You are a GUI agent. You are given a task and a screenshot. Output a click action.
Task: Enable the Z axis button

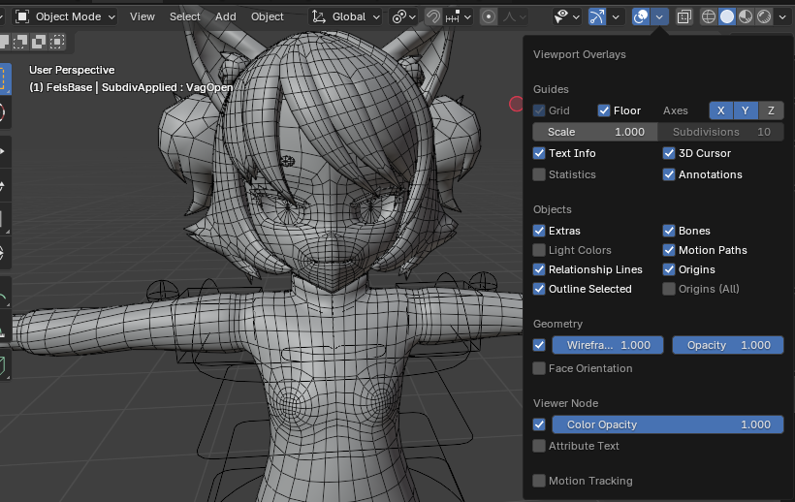tap(771, 110)
